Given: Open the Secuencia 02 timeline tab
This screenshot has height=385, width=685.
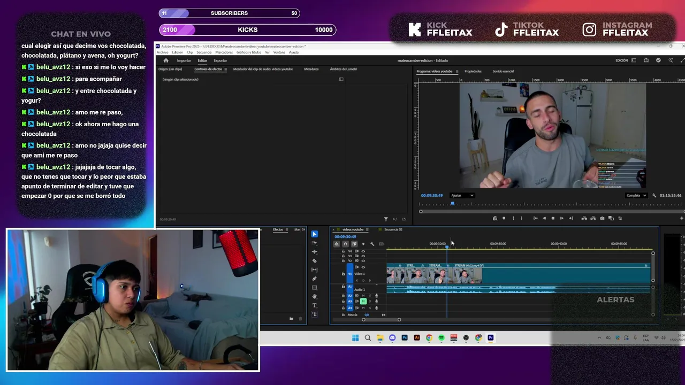Looking at the screenshot, I should coord(393,229).
